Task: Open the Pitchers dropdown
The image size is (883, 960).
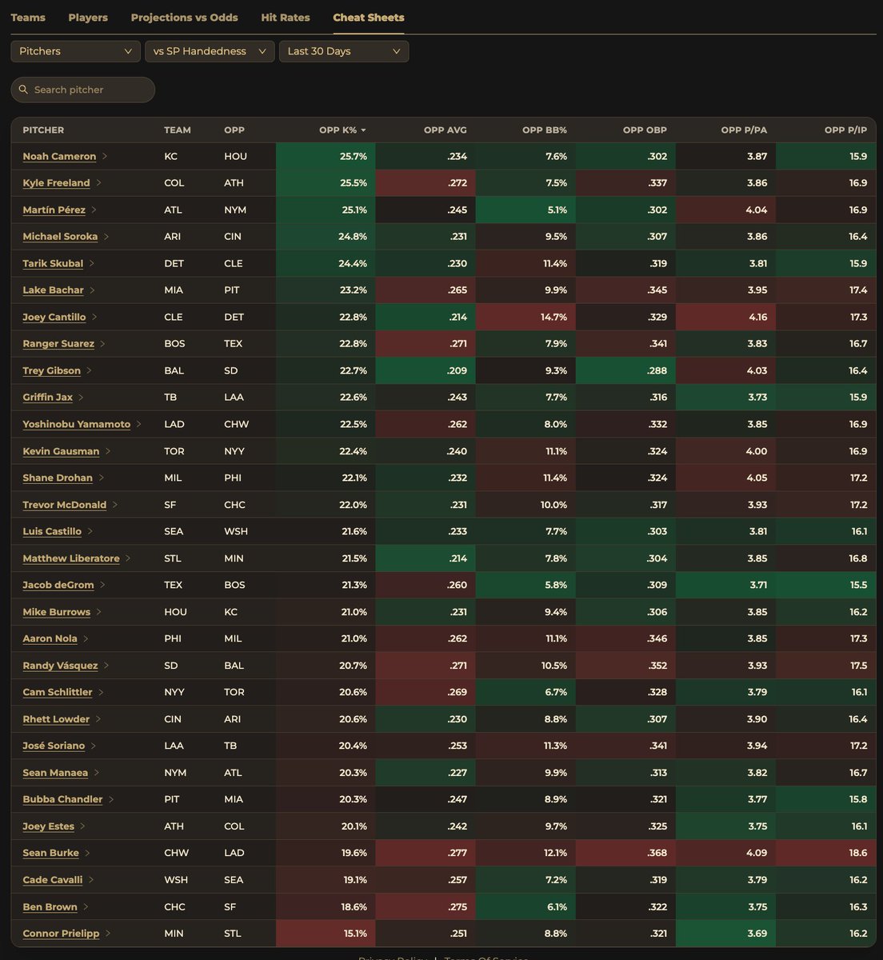Action: (x=75, y=51)
